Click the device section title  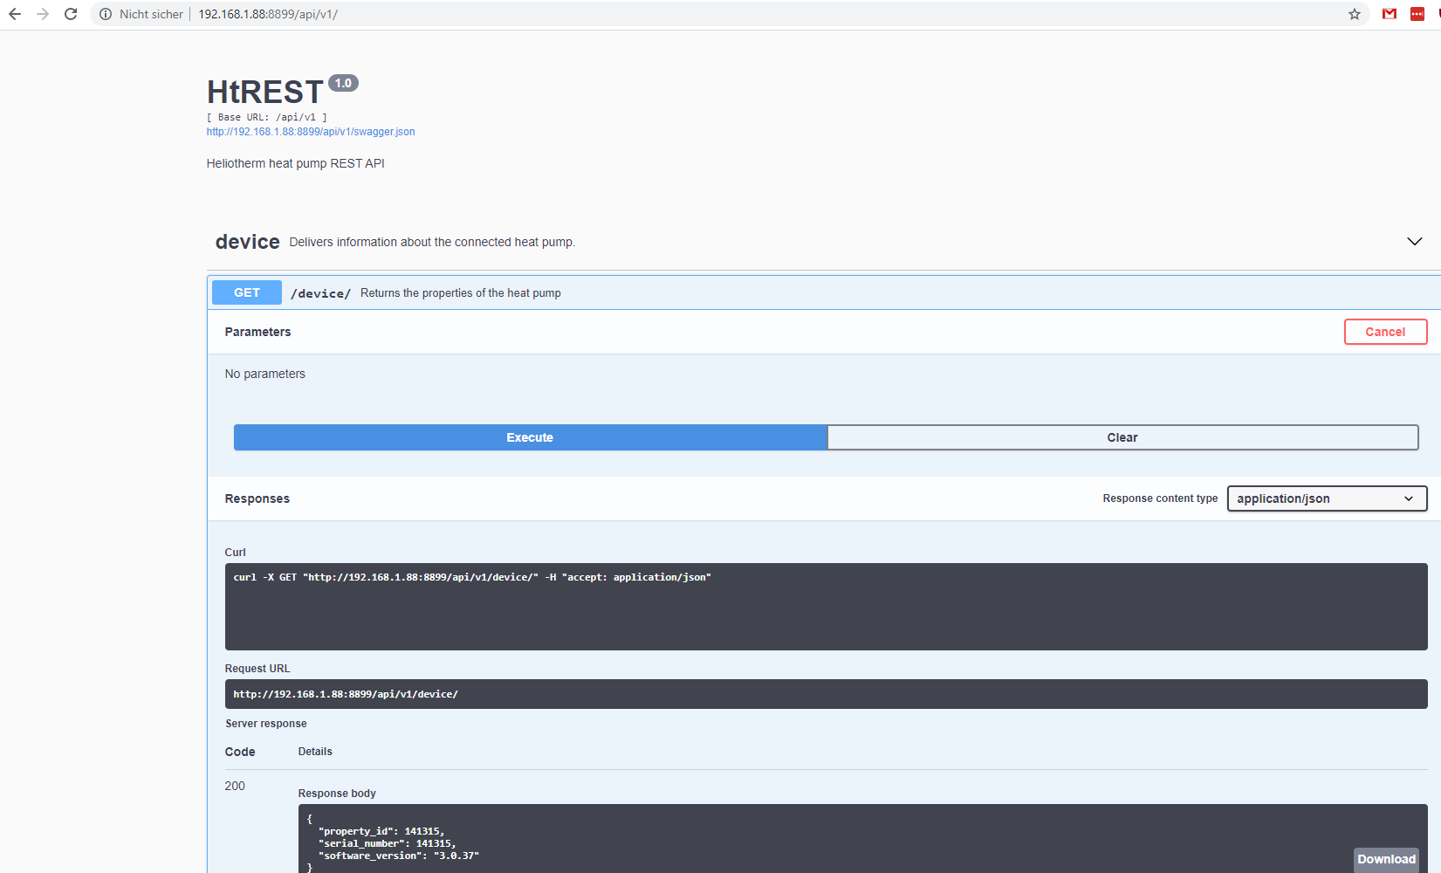tap(247, 242)
